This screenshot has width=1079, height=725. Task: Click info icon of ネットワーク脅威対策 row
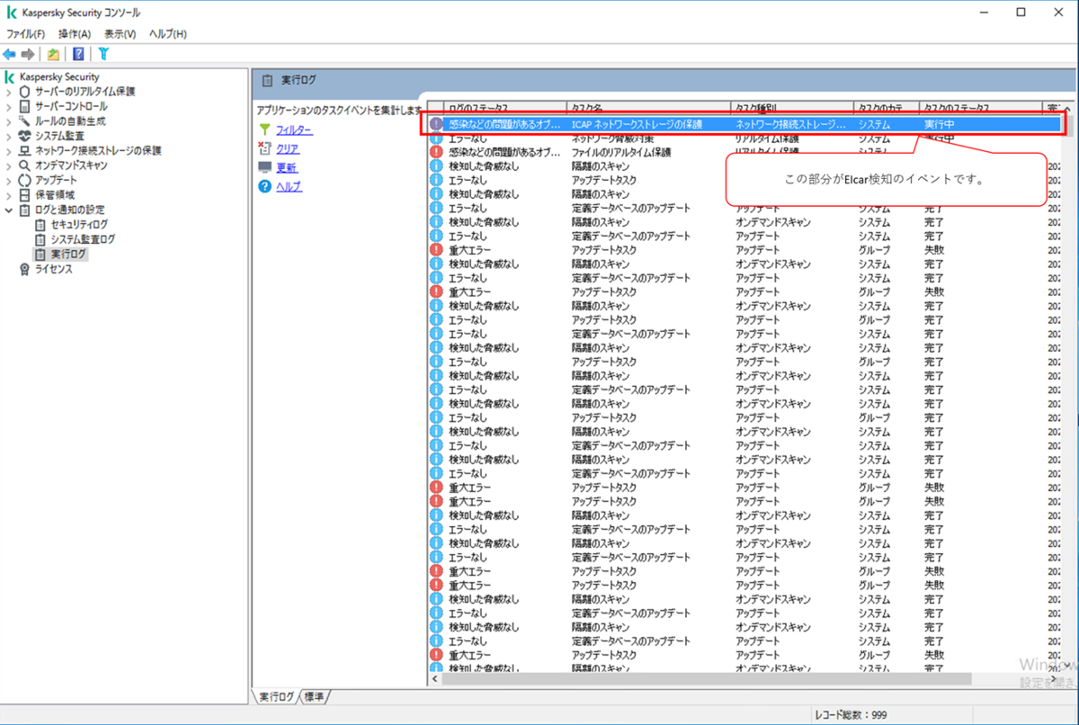pyautogui.click(x=437, y=139)
